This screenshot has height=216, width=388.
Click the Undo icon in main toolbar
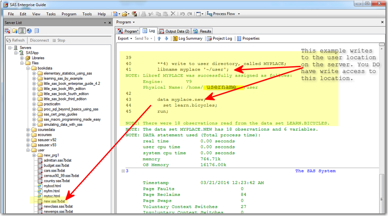click(x=182, y=14)
